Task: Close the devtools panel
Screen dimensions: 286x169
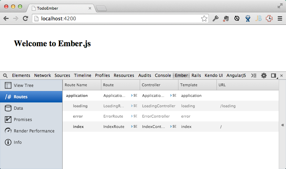Action: [x=282, y=76]
